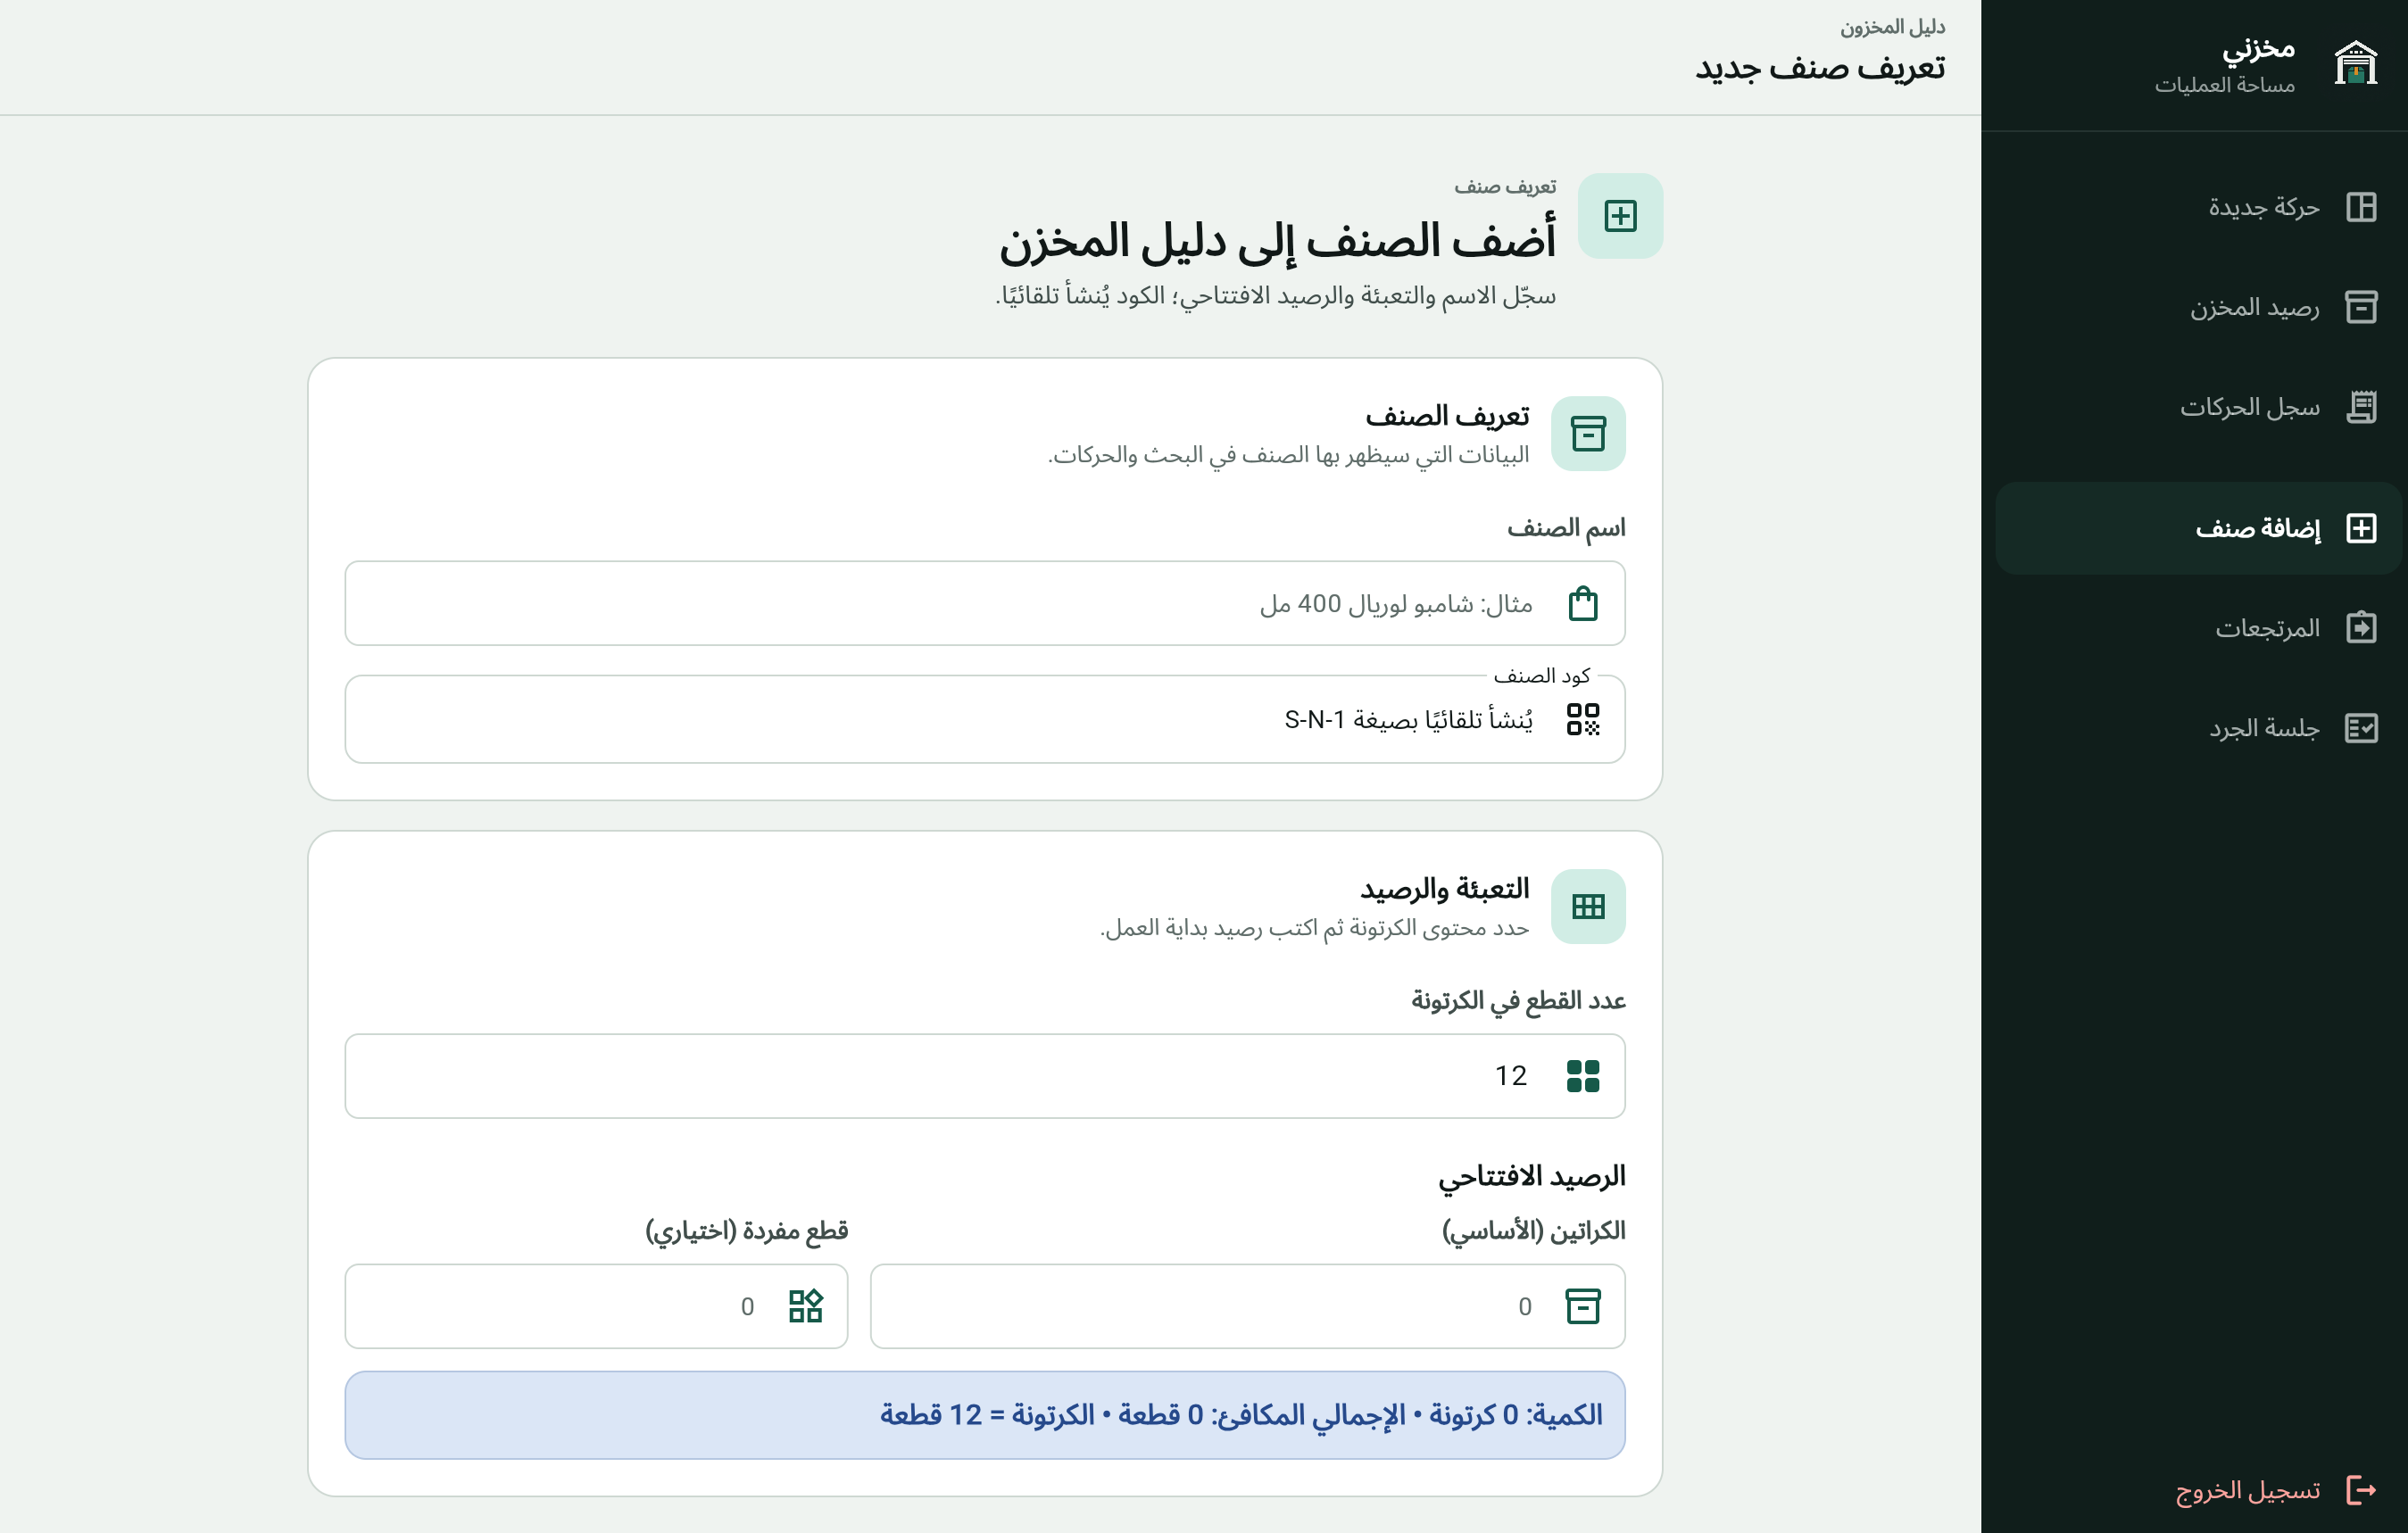The width and height of the screenshot is (2408, 1533).
Task: Click the رصيد المخزن archive box icon
Action: tap(2361, 307)
